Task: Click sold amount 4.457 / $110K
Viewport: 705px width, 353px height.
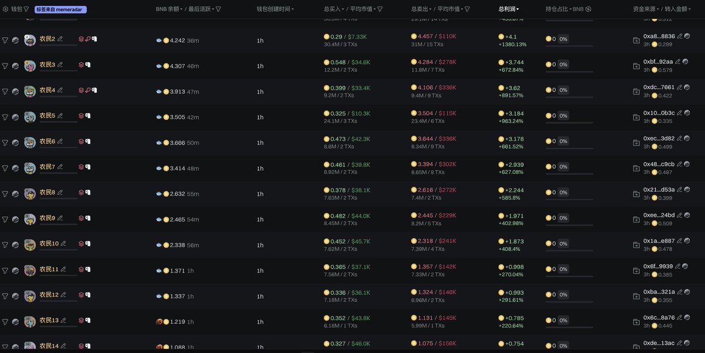Action: (434, 36)
